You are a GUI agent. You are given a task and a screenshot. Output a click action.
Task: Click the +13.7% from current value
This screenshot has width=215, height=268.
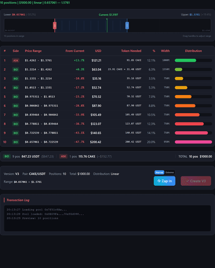[x=79, y=60]
